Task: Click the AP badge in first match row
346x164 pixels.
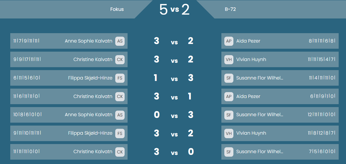Action: click(229, 41)
